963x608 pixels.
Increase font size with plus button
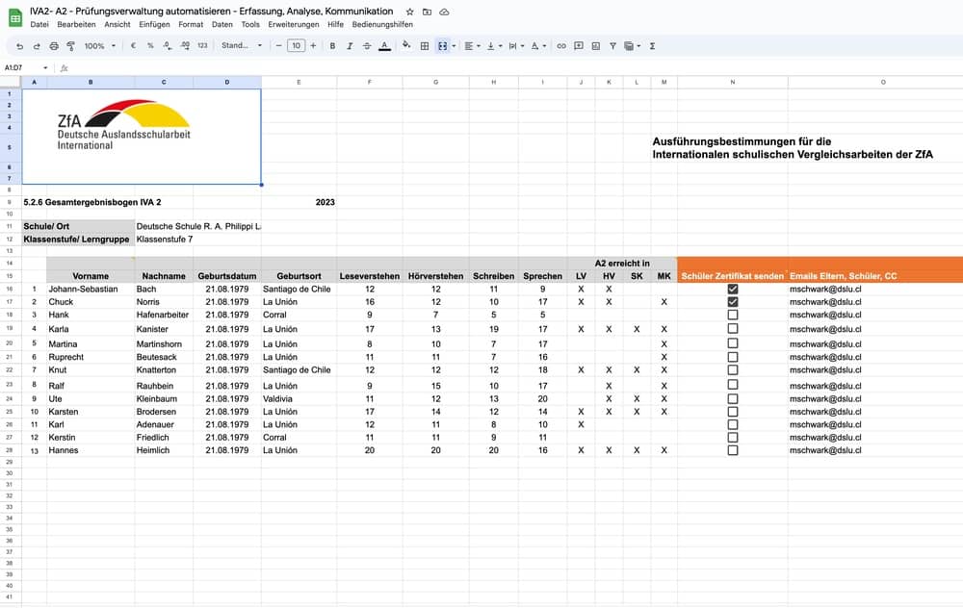[313, 45]
